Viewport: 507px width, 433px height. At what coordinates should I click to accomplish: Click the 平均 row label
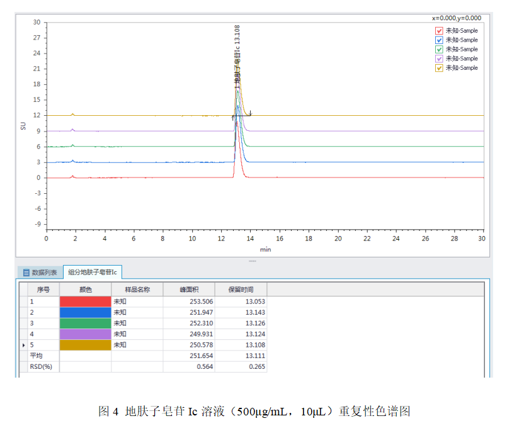click(37, 356)
